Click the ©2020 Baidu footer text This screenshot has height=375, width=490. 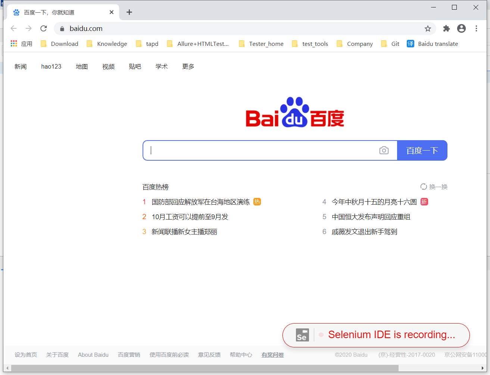351,354
